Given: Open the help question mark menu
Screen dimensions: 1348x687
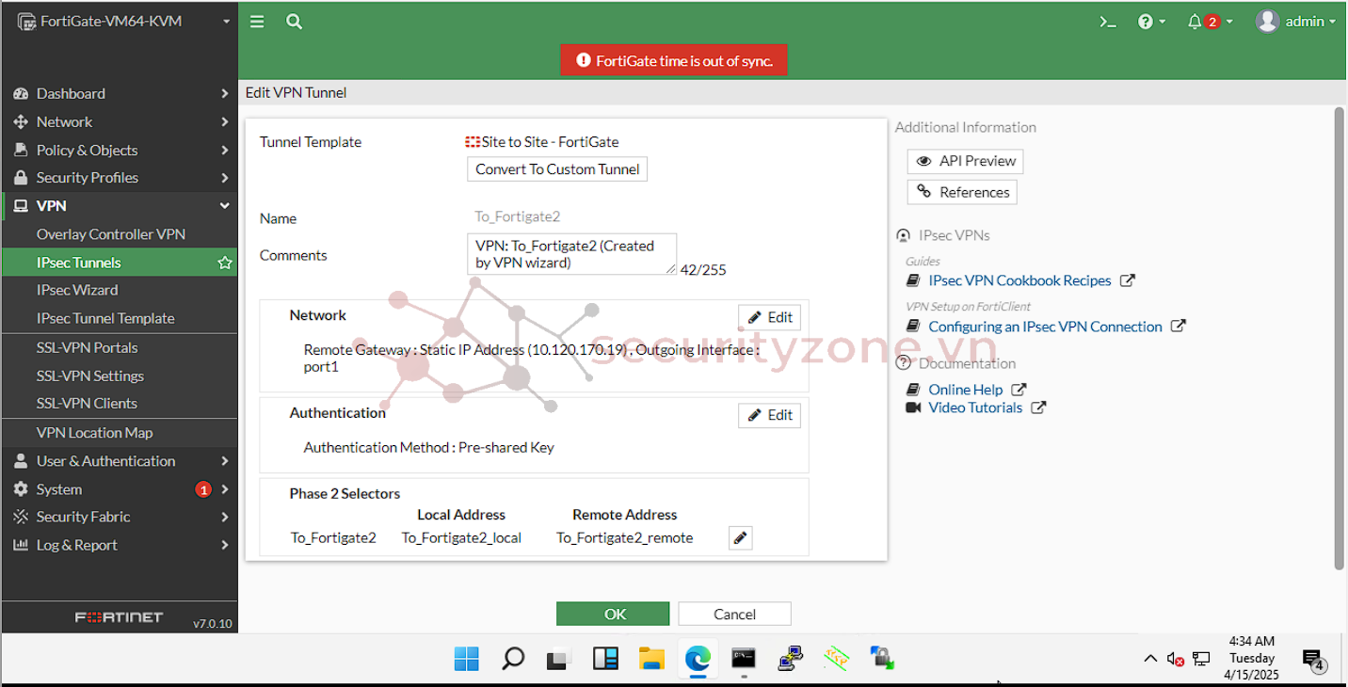Looking at the screenshot, I should coord(1151,22).
